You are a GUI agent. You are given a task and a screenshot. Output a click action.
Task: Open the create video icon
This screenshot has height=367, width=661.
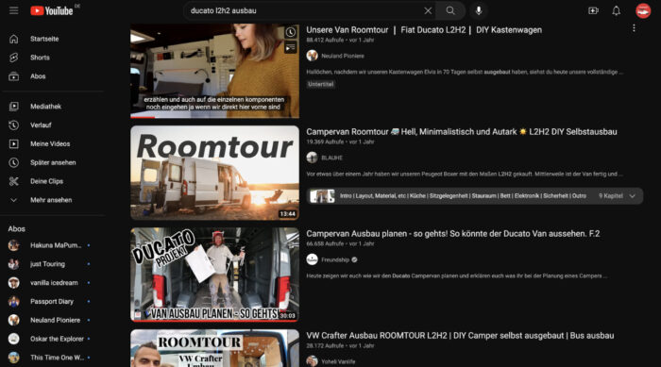[x=593, y=10]
